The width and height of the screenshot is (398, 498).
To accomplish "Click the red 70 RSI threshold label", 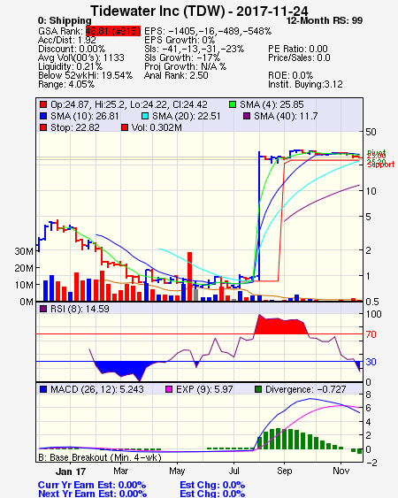I will pos(371,334).
